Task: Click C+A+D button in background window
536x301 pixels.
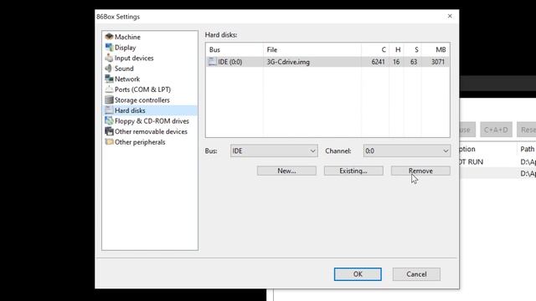Action: (x=496, y=130)
